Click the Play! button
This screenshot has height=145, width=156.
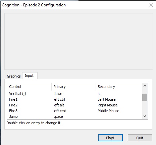coord(110,138)
